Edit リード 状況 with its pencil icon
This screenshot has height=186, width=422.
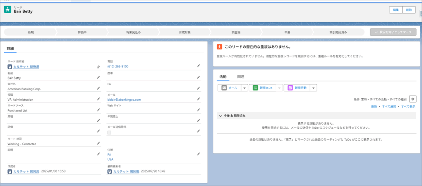pos(98,143)
